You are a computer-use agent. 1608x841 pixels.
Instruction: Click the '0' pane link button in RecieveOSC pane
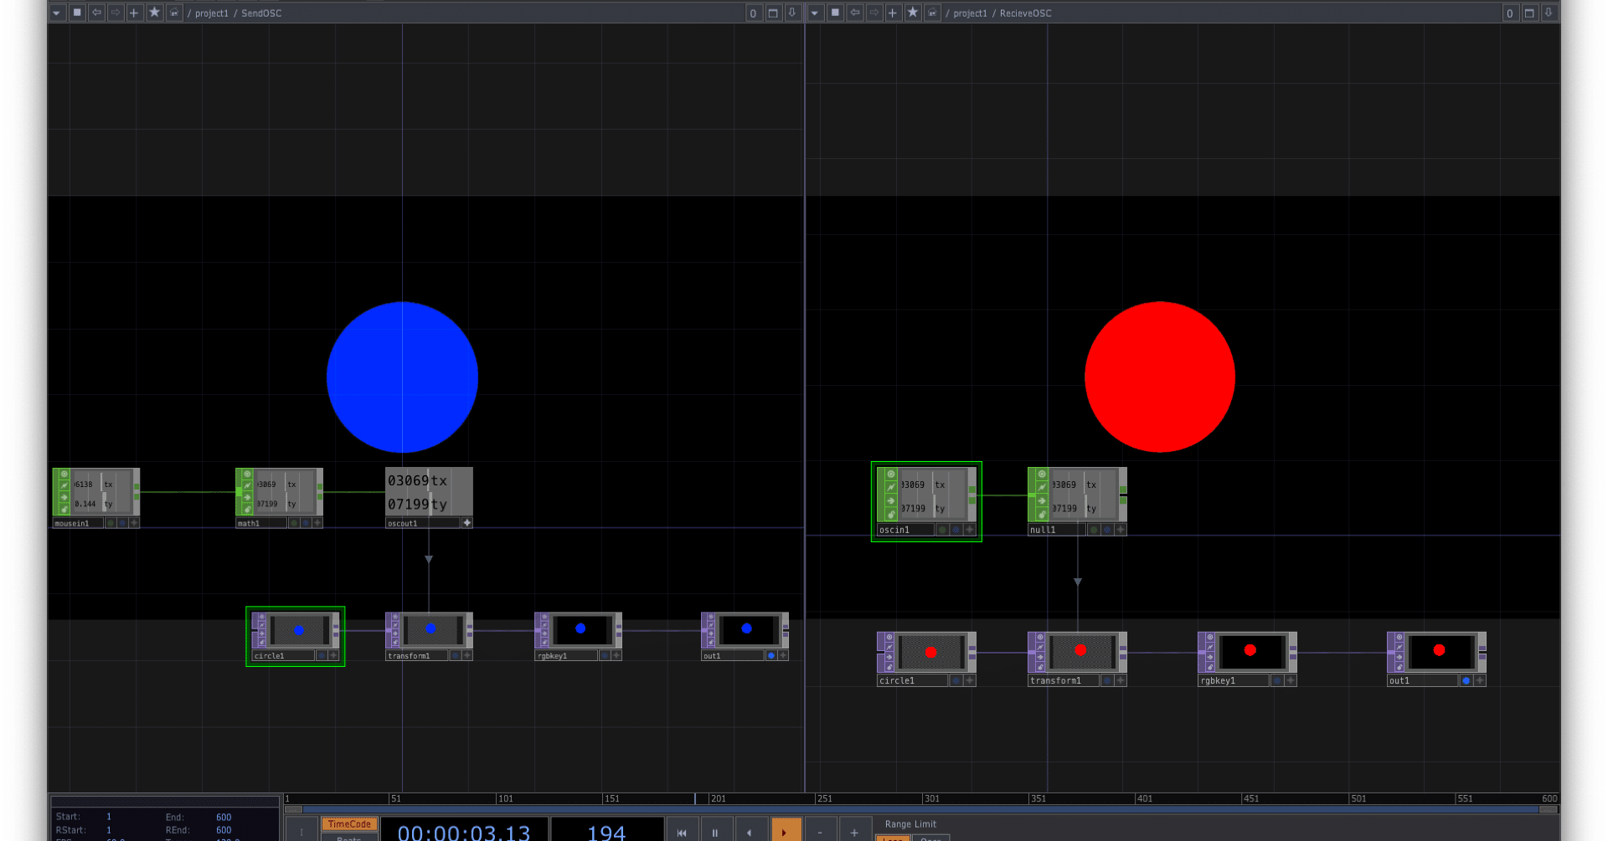click(x=1510, y=13)
